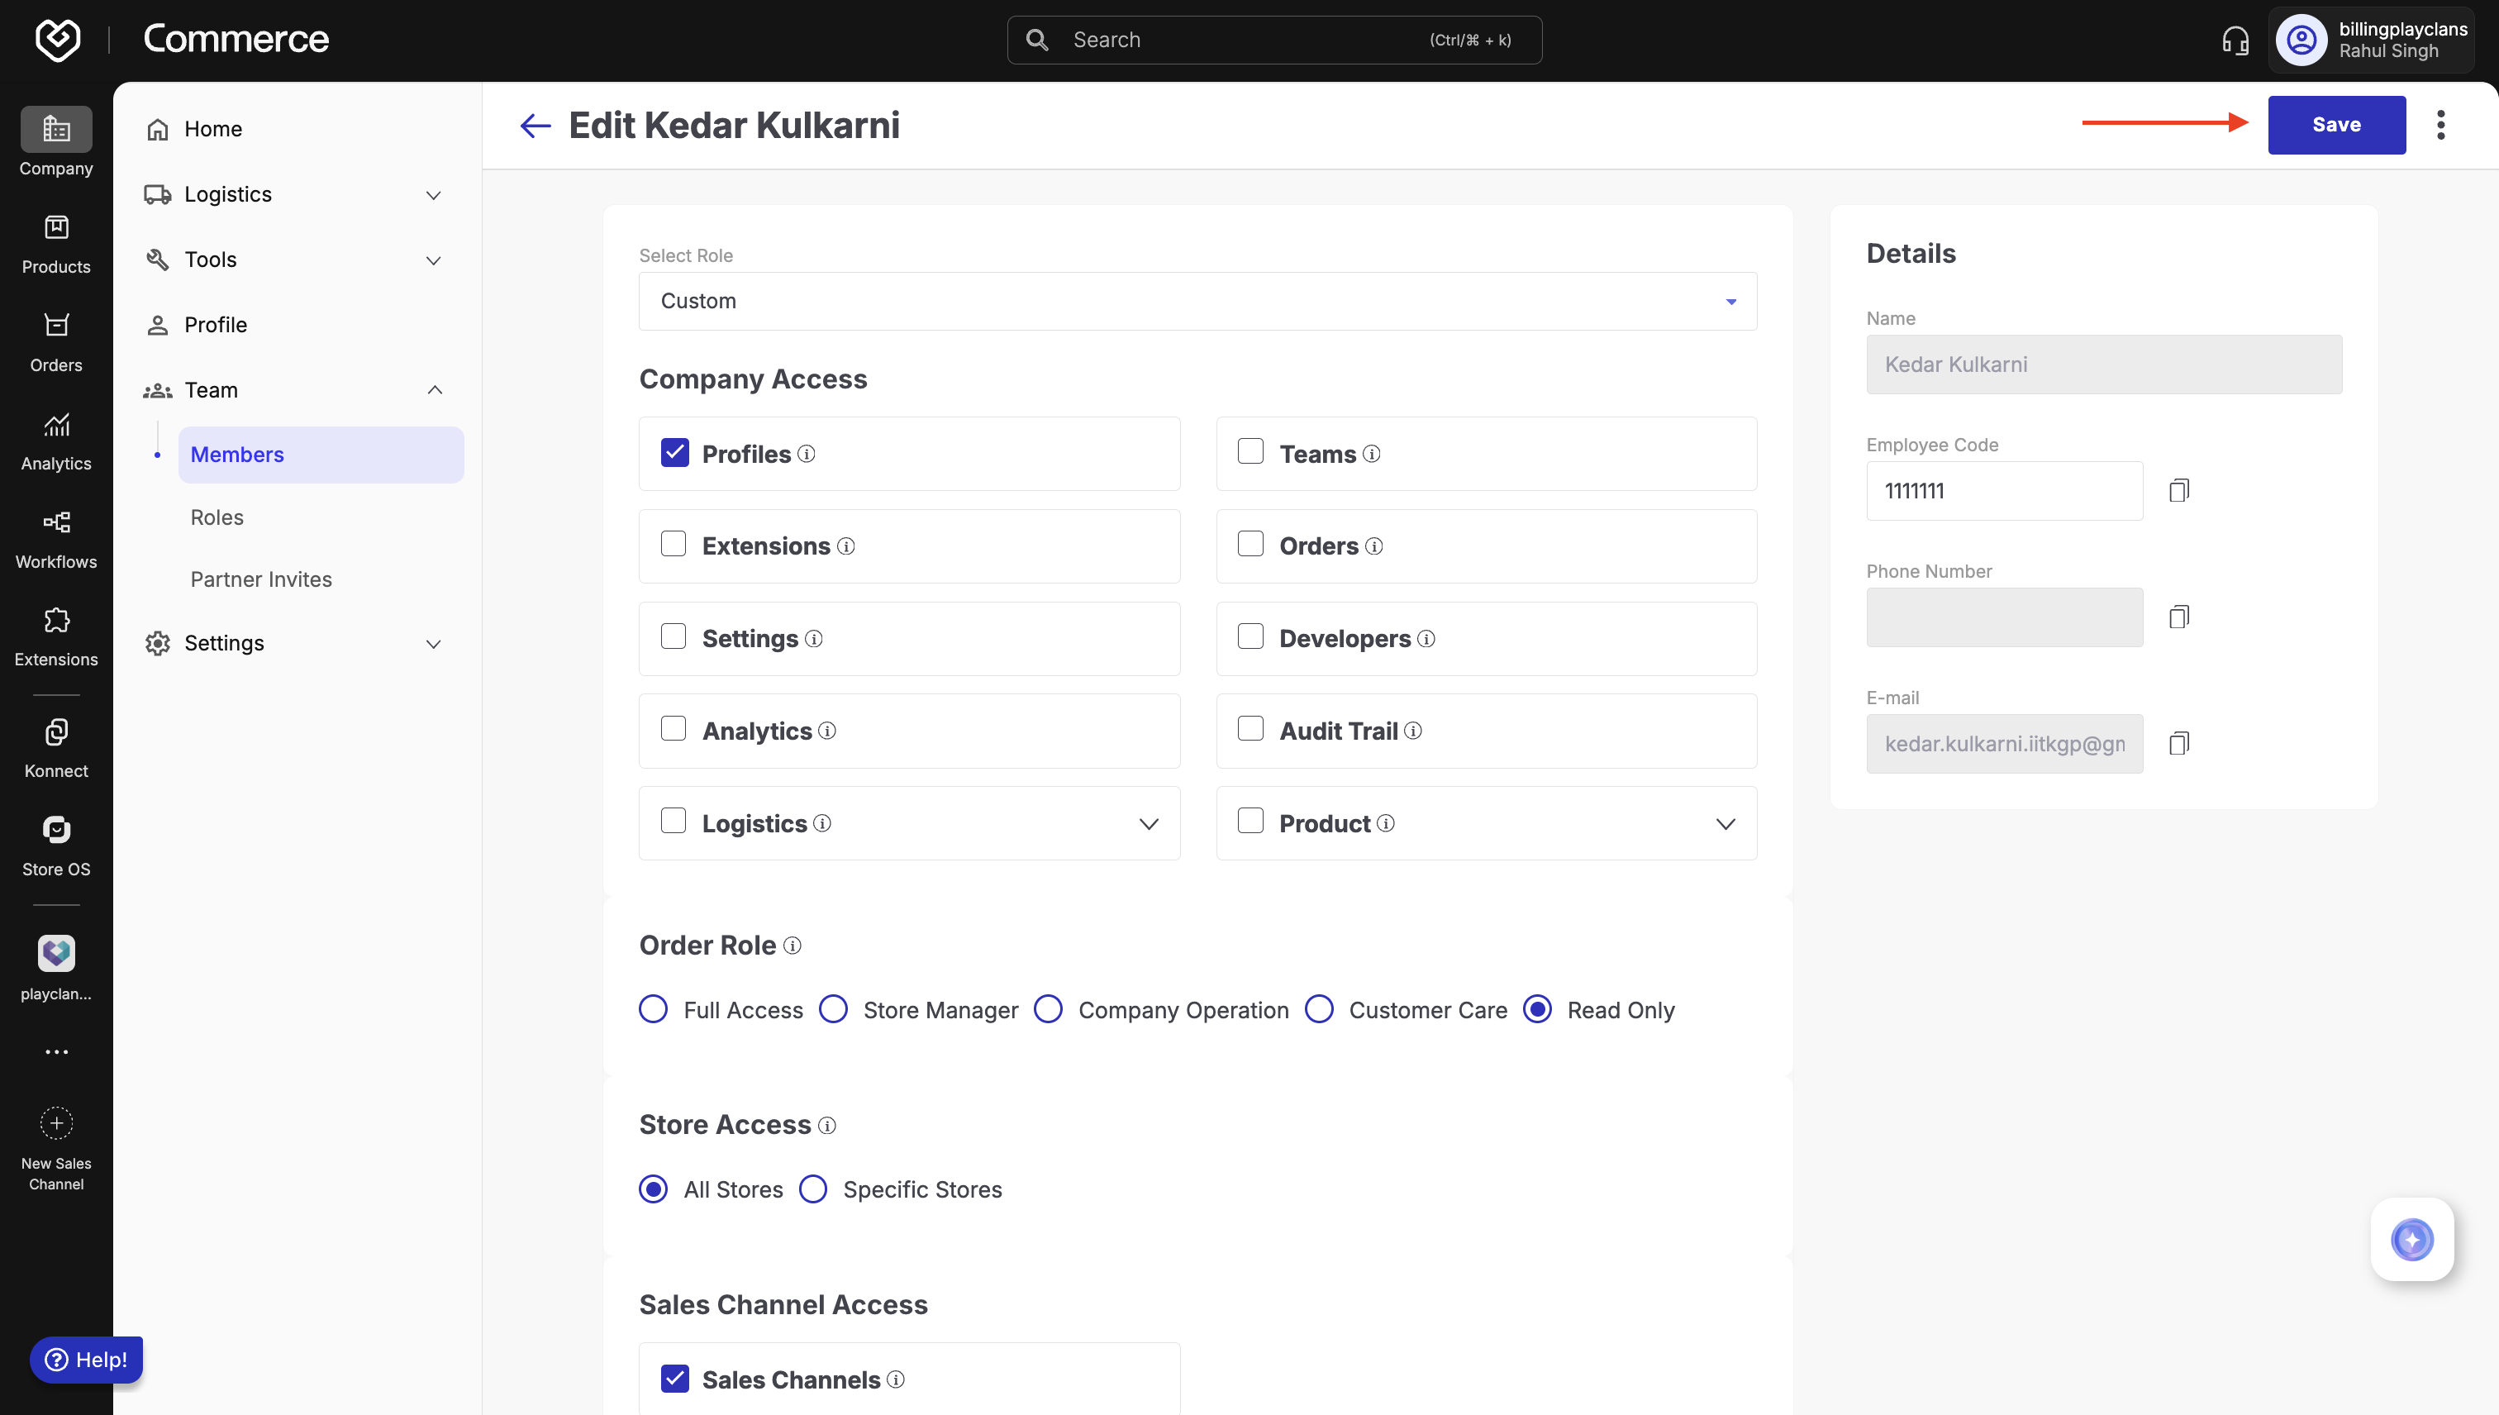Image resolution: width=2499 pixels, height=1415 pixels.
Task: Click the Save button
Action: tap(2335, 125)
